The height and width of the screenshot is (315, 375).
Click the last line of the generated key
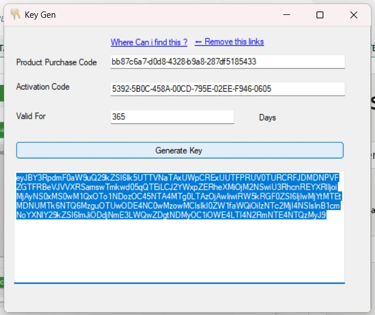point(171,215)
